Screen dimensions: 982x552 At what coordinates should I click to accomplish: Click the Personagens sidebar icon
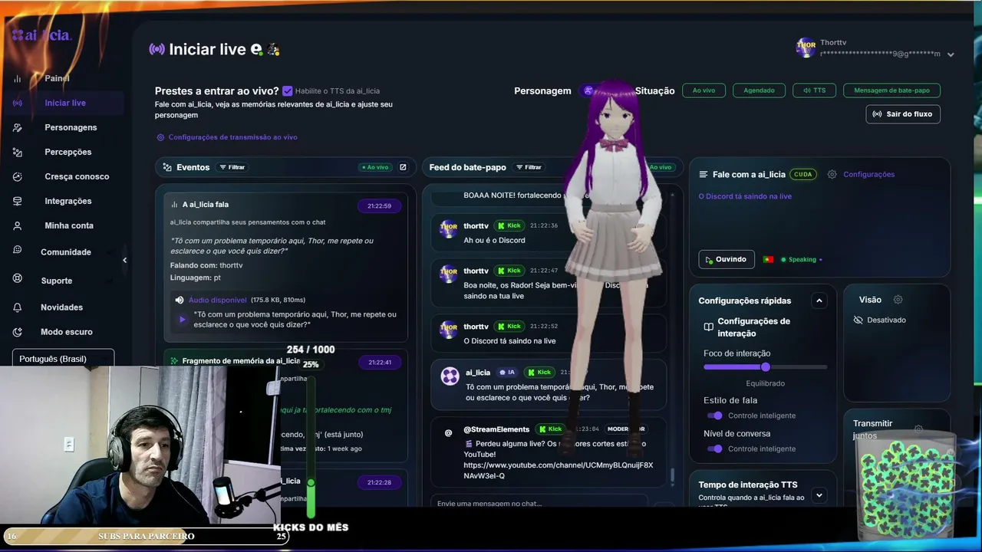click(17, 127)
